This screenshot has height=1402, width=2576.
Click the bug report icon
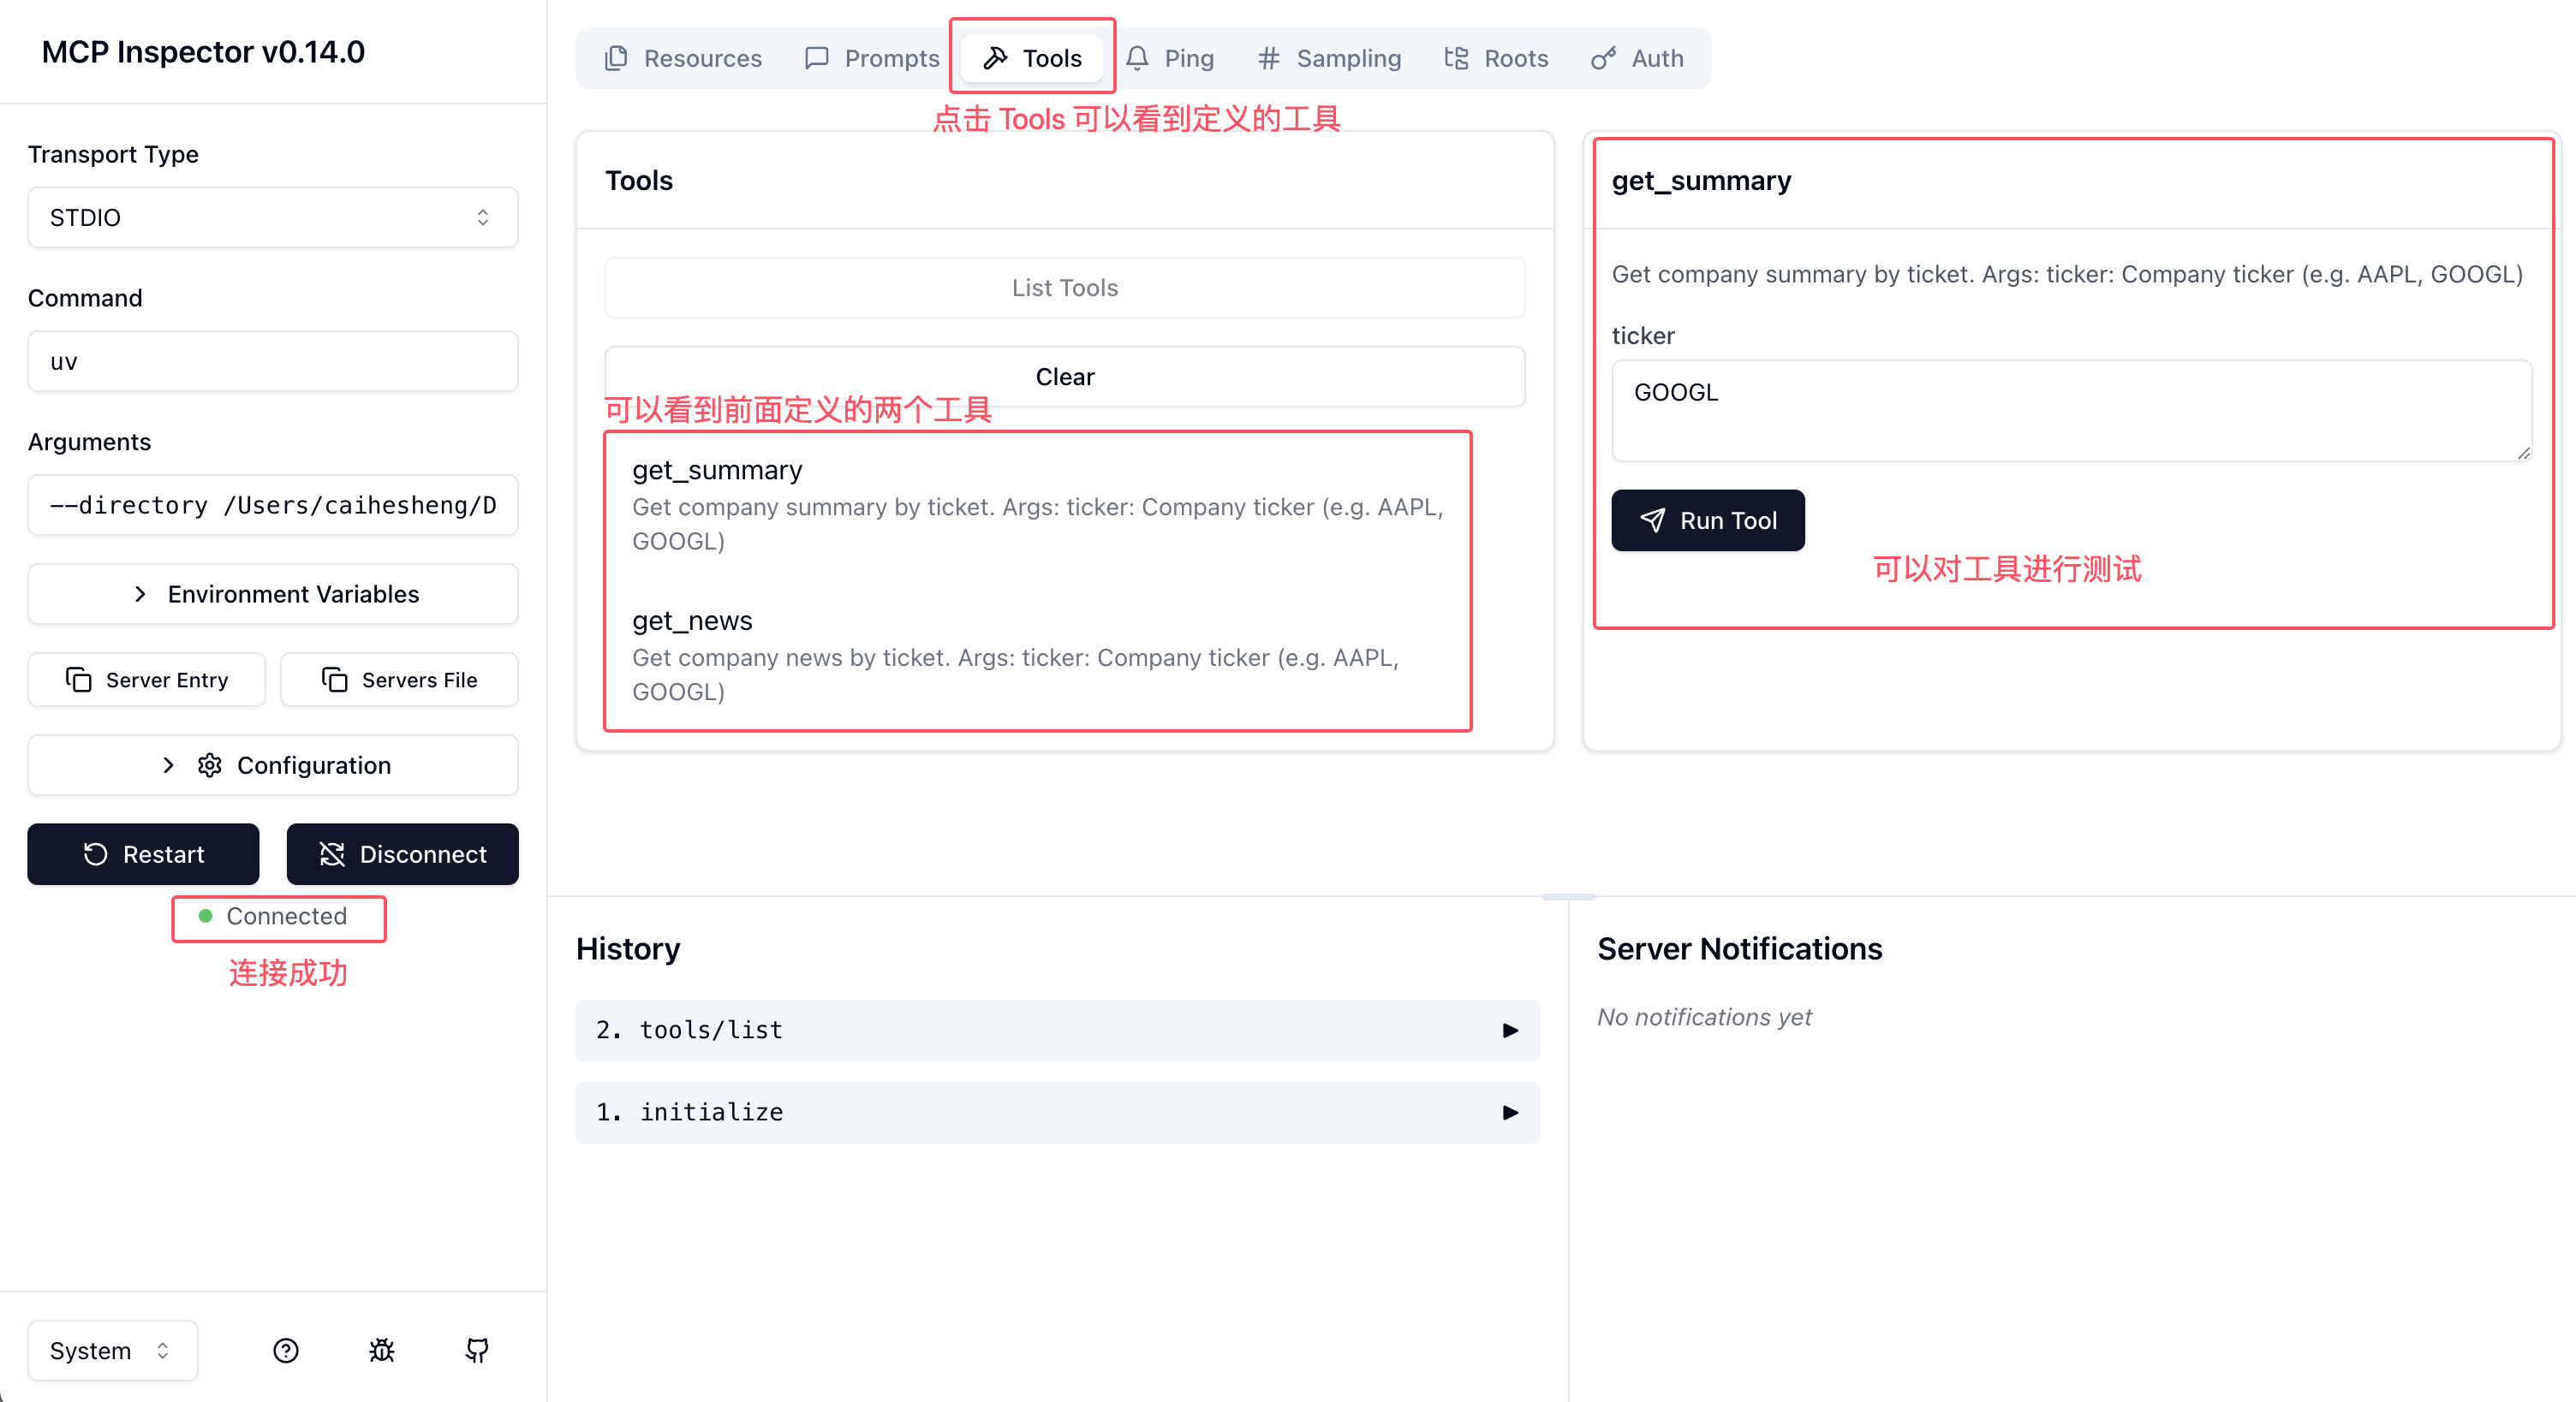382,1351
